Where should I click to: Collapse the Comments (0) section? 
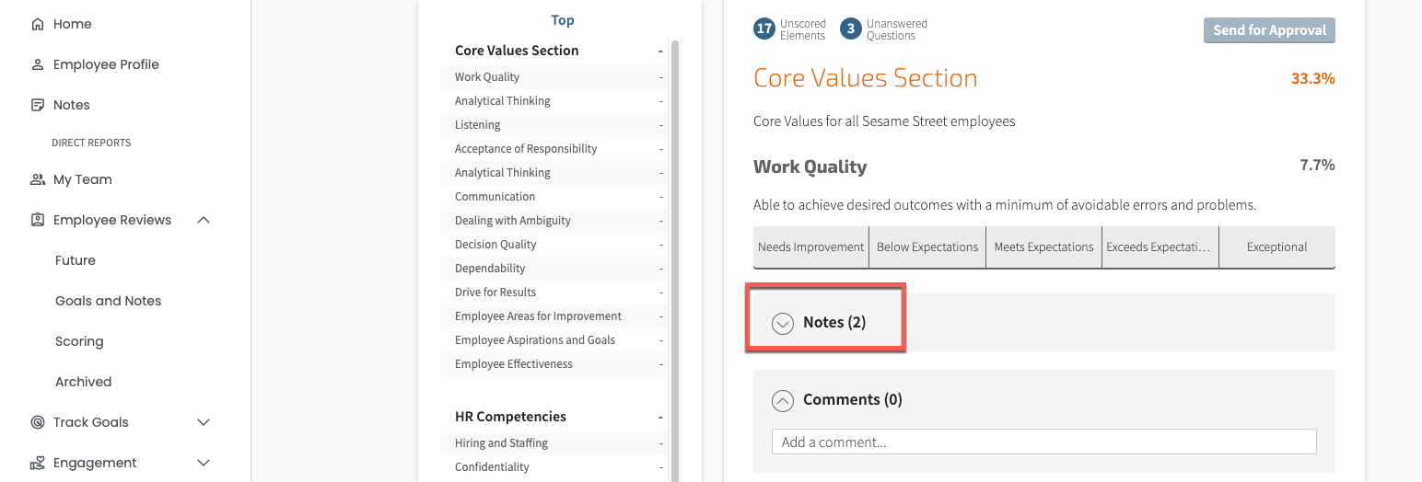point(783,400)
